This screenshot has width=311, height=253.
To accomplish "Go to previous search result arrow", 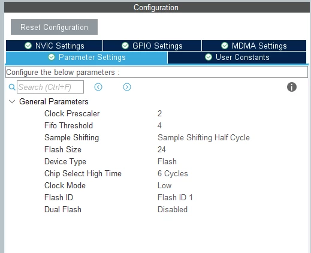I will (98, 87).
